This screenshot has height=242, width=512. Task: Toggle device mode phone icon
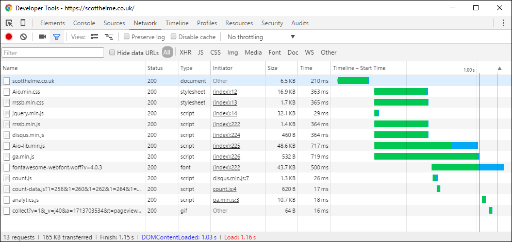click(23, 23)
